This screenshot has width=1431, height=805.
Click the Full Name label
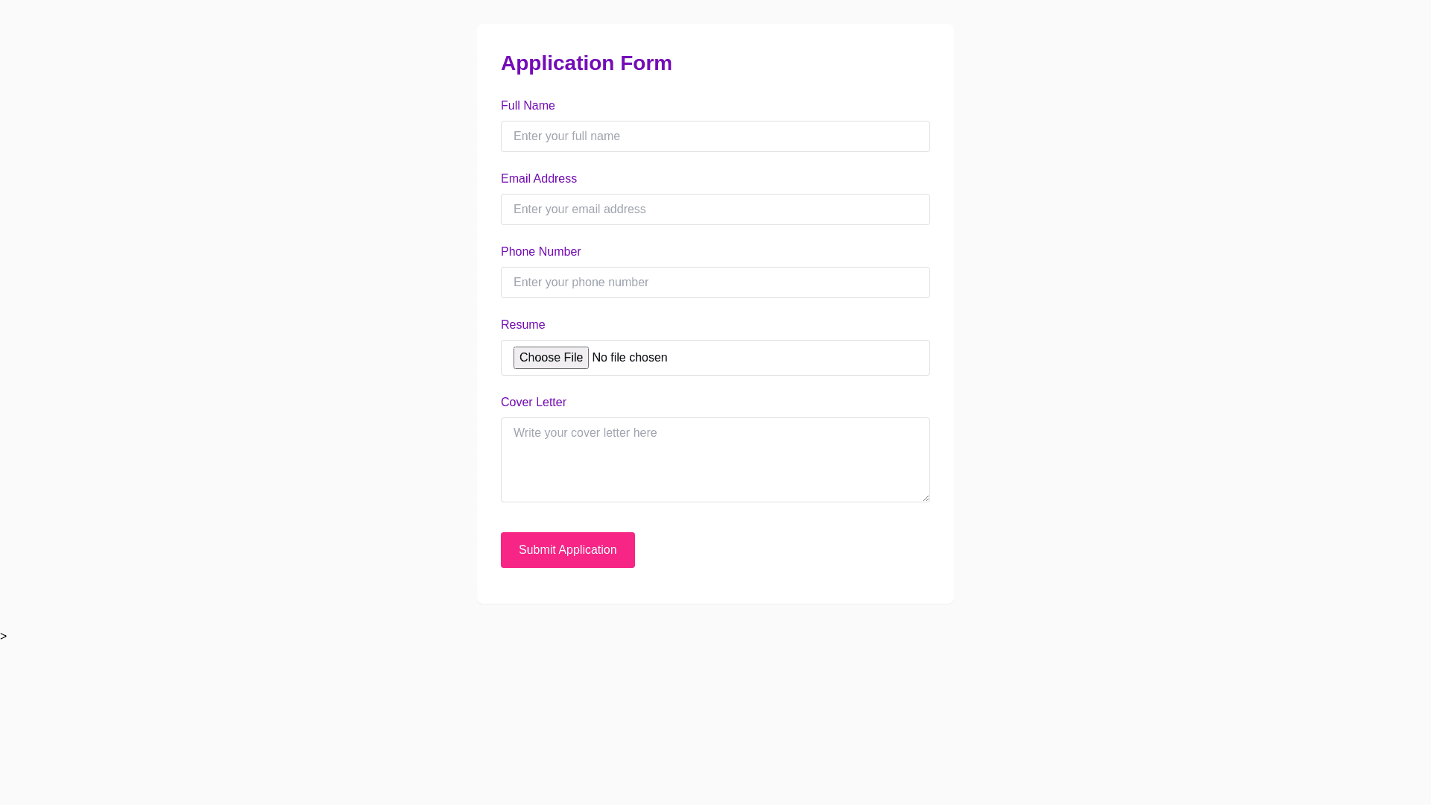point(528,106)
